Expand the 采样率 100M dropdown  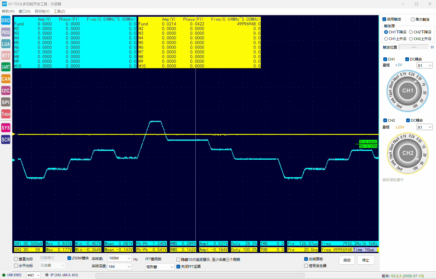pos(119,258)
